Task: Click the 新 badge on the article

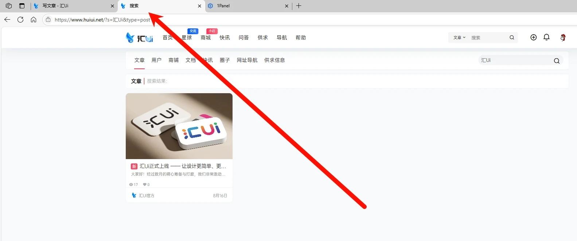Action: [134, 166]
